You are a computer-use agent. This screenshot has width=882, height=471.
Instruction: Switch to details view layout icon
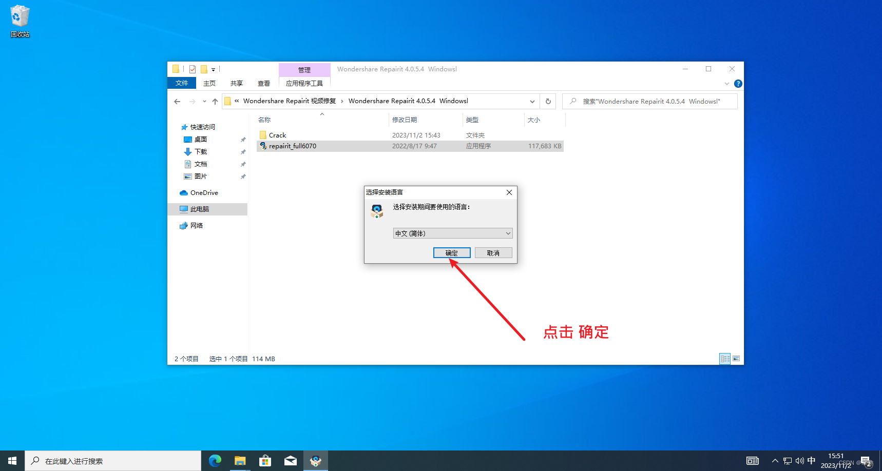[x=725, y=359]
